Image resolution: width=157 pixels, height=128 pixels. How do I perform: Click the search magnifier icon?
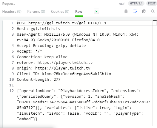click(153, 11)
